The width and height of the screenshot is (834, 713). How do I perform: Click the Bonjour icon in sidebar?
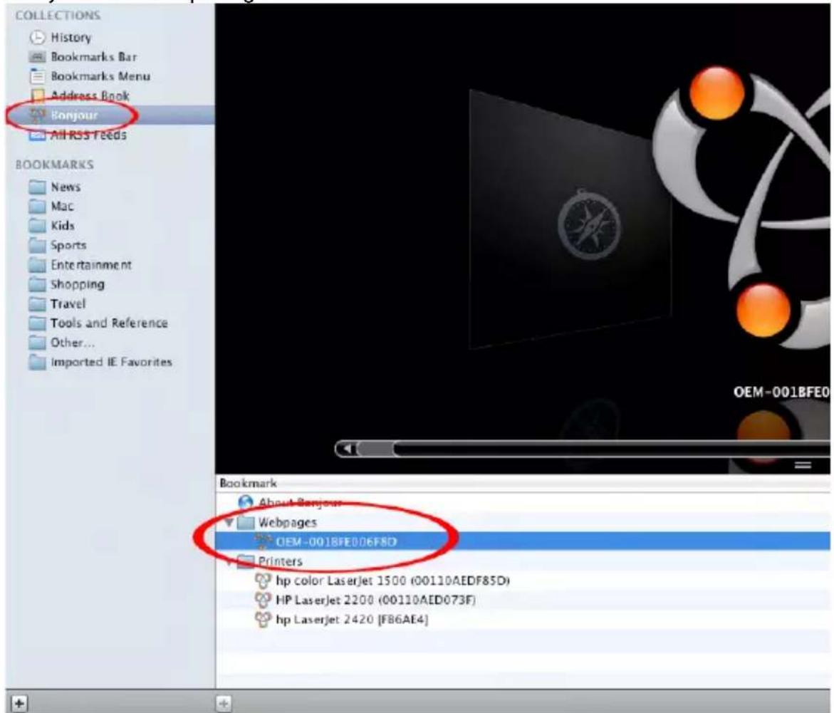click(37, 115)
